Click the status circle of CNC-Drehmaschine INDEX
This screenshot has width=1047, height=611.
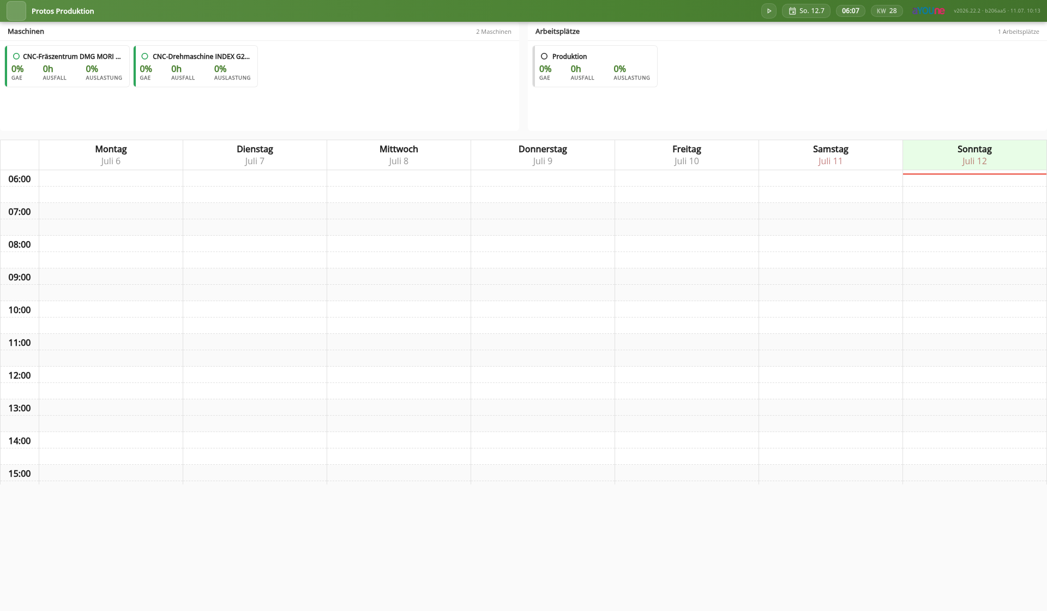145,56
